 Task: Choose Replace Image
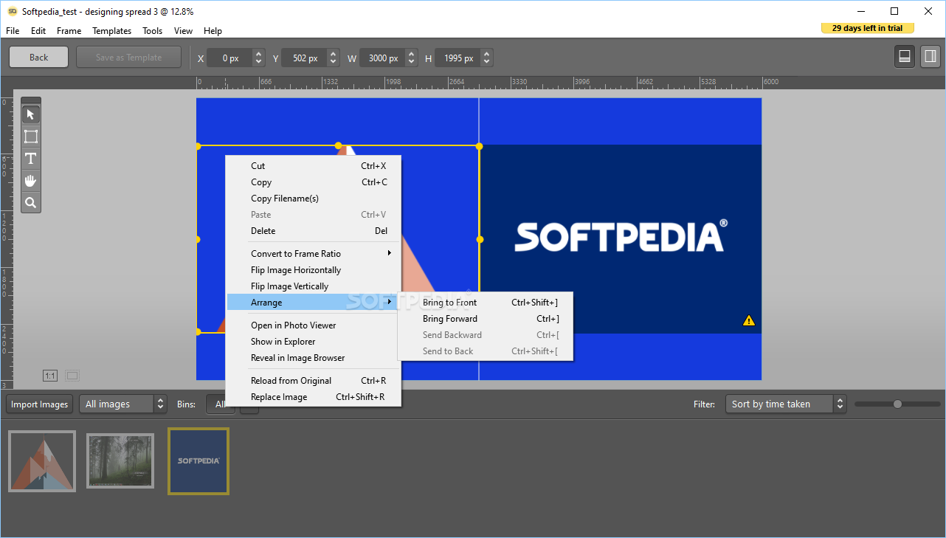(x=314, y=397)
